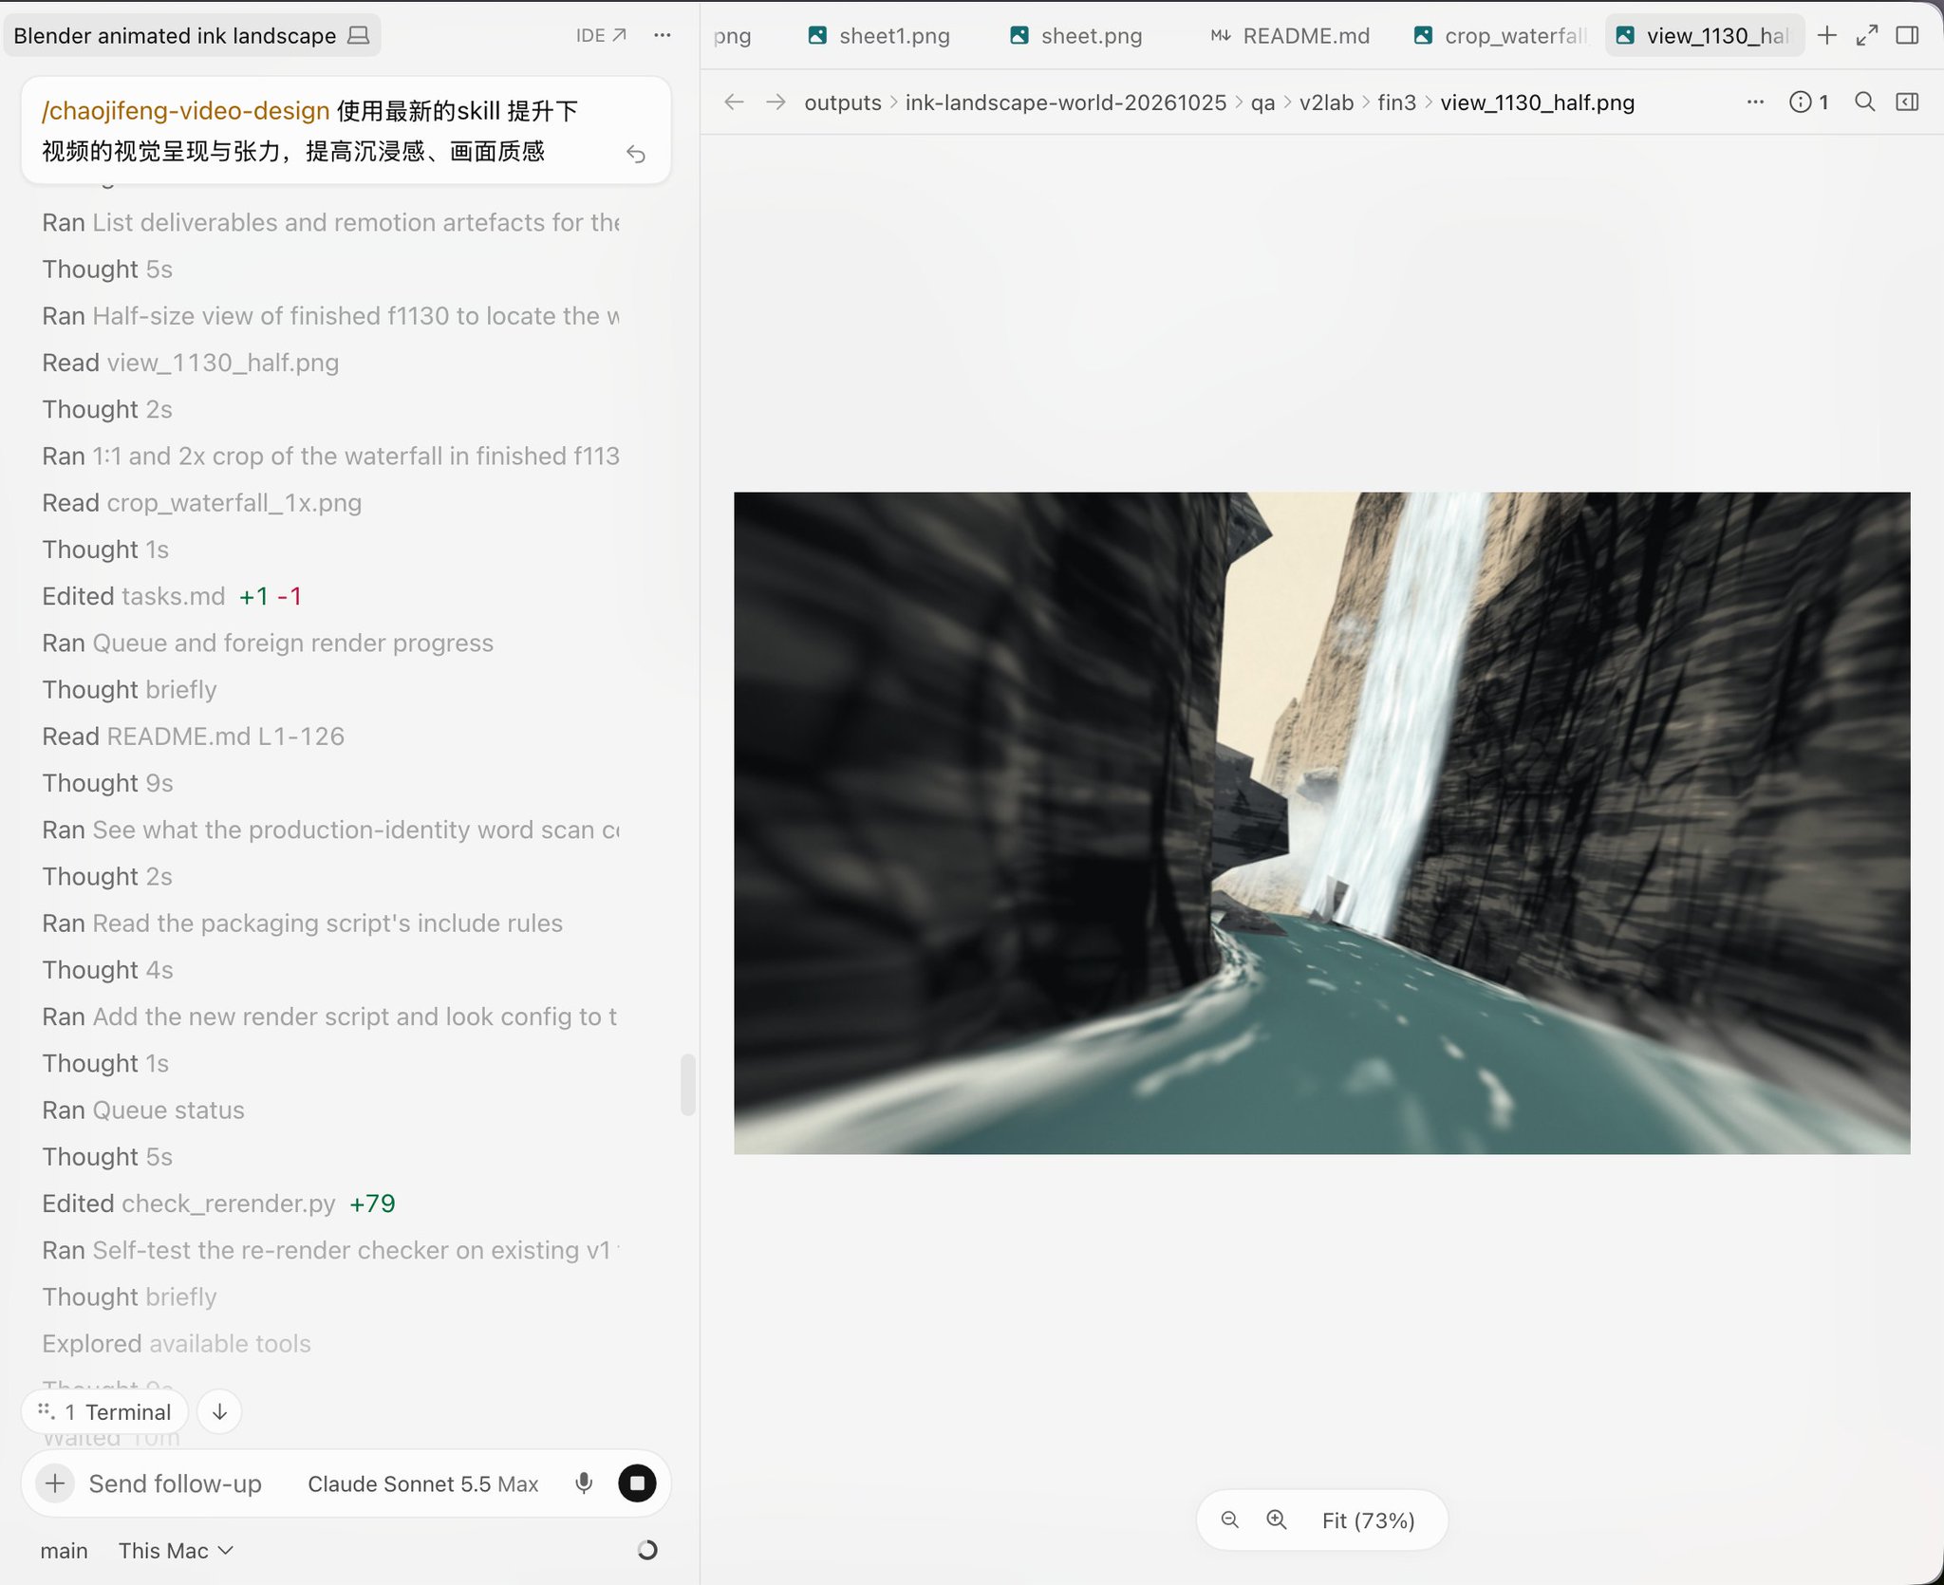The width and height of the screenshot is (1944, 1585).
Task: Expand editor to fullscreen
Action: (1867, 35)
